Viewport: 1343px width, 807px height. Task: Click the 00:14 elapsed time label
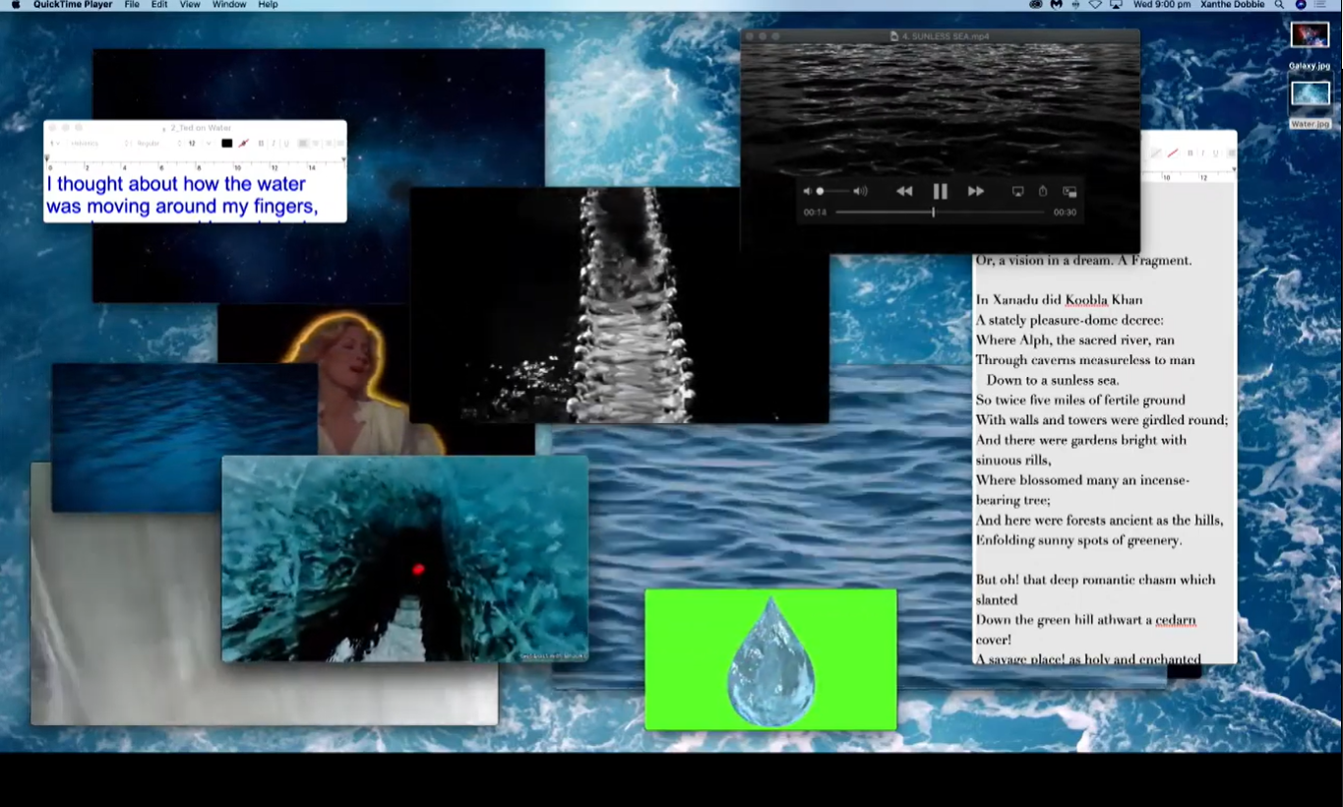(815, 212)
